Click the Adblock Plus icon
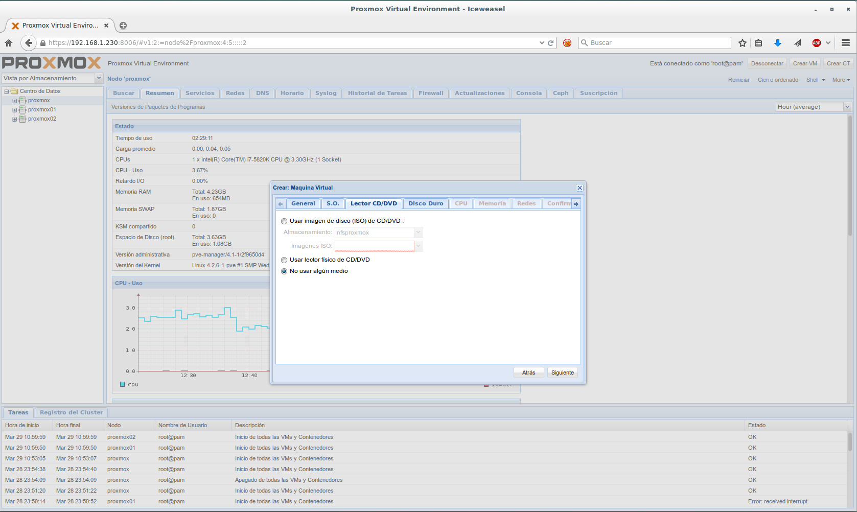Viewport: 857px width, 512px height. click(x=817, y=43)
